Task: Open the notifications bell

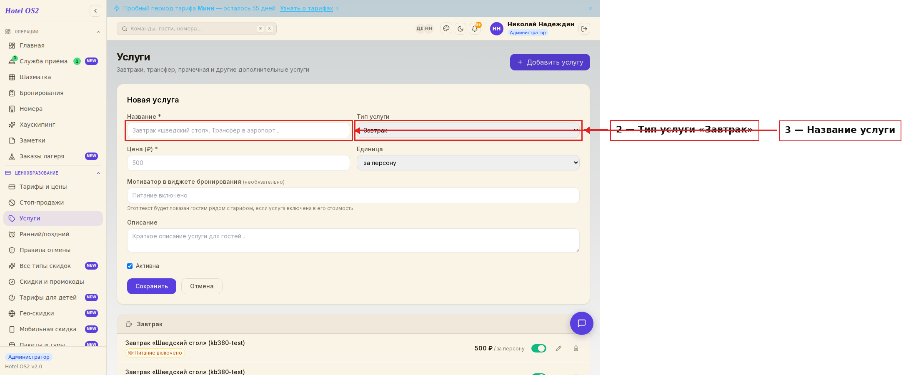Action: coord(475,29)
